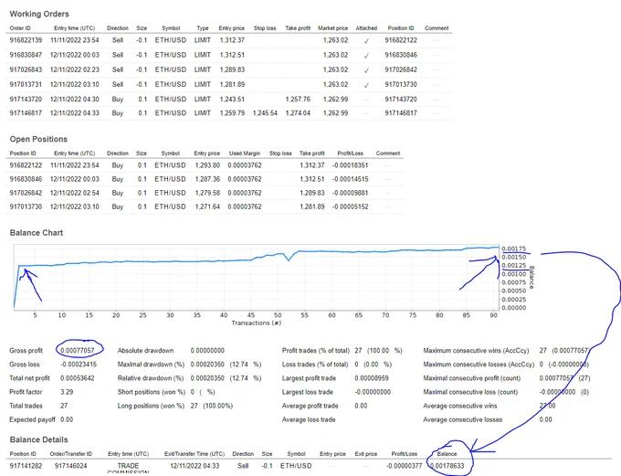The image size is (621, 476).
Task: Click Largest profit trade value 0.00008959
Action: coord(372,378)
